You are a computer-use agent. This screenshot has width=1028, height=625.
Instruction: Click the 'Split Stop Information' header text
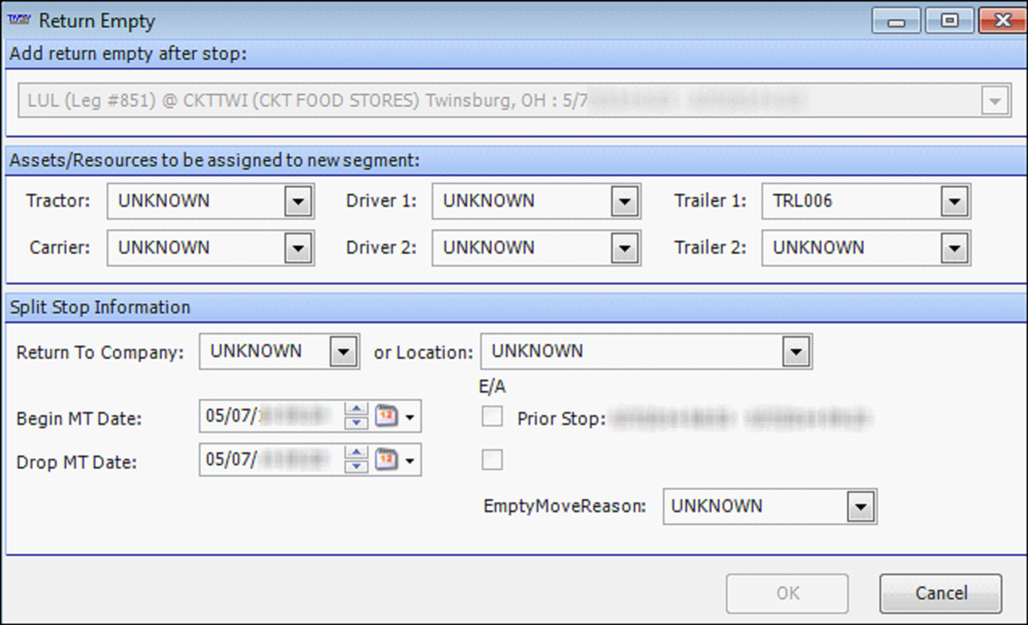point(99,307)
